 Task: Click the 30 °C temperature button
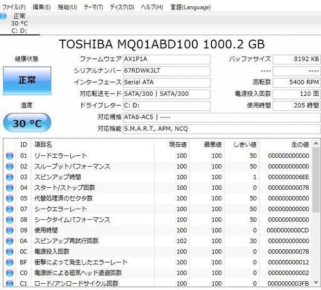point(27,123)
